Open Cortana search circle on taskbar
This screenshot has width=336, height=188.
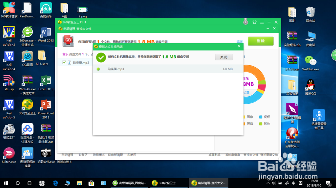(17, 183)
